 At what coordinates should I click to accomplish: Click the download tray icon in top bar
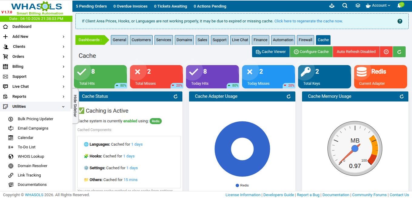pos(332,6)
